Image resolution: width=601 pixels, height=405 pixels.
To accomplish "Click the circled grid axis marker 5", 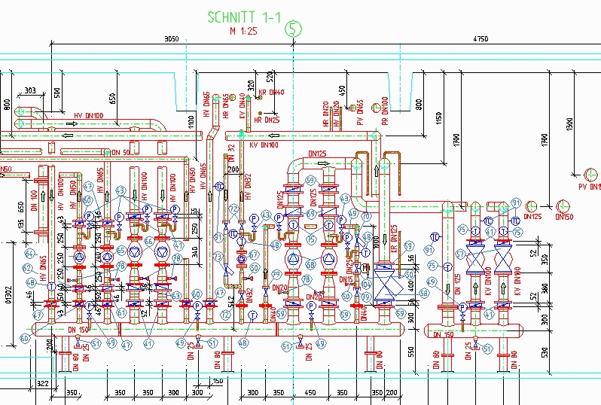I will [293, 29].
